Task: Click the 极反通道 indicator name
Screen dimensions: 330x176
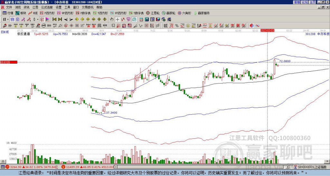Action: click(24, 34)
